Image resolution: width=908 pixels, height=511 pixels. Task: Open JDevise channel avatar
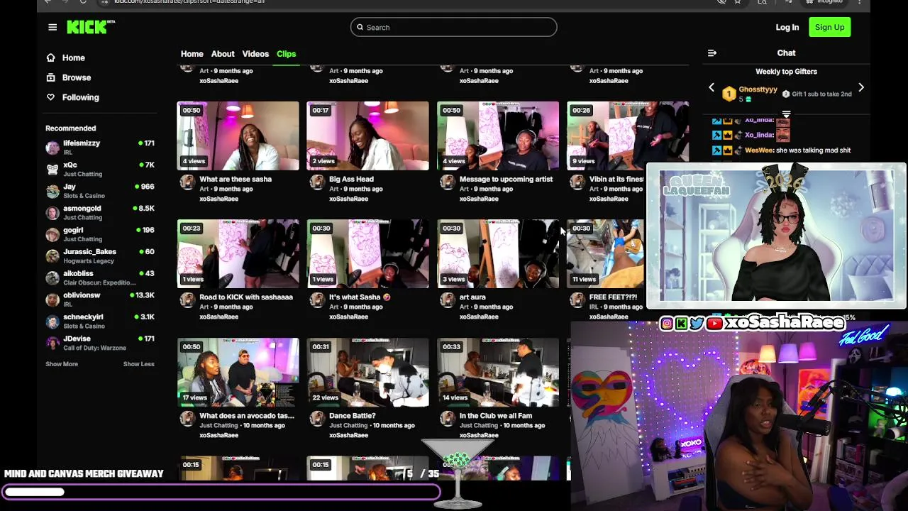[52, 343]
